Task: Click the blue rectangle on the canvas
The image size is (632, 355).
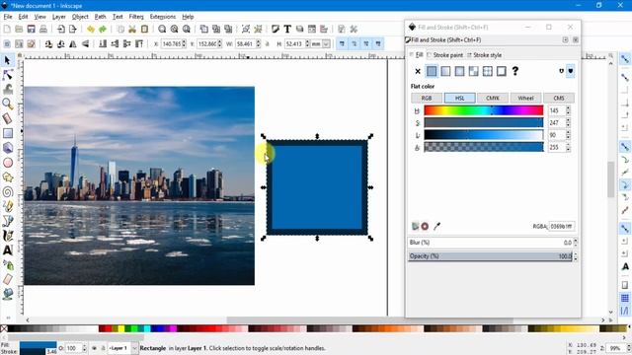Action: coord(317,187)
